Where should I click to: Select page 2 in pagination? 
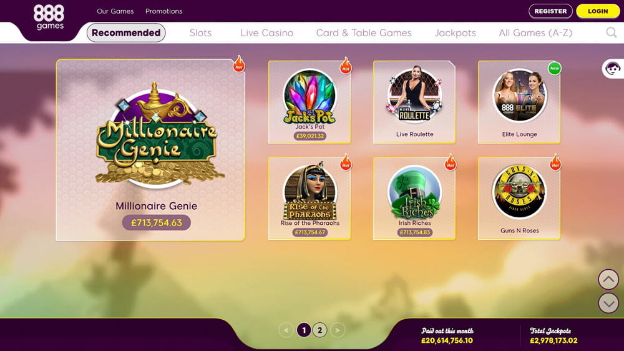click(319, 330)
